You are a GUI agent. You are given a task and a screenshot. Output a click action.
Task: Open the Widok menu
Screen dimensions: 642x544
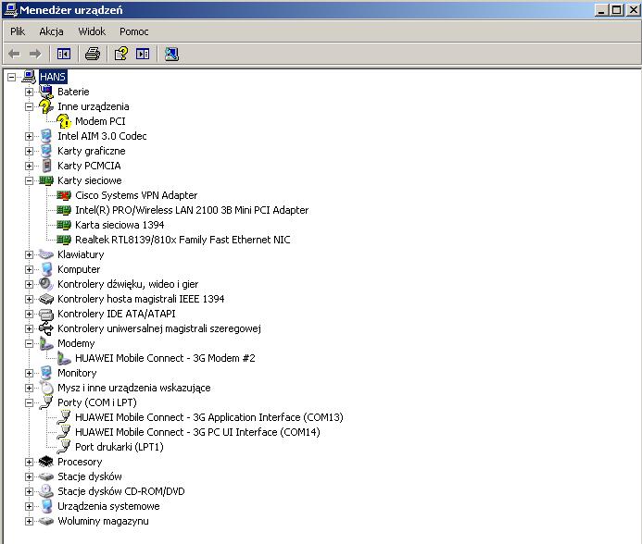[x=92, y=31]
